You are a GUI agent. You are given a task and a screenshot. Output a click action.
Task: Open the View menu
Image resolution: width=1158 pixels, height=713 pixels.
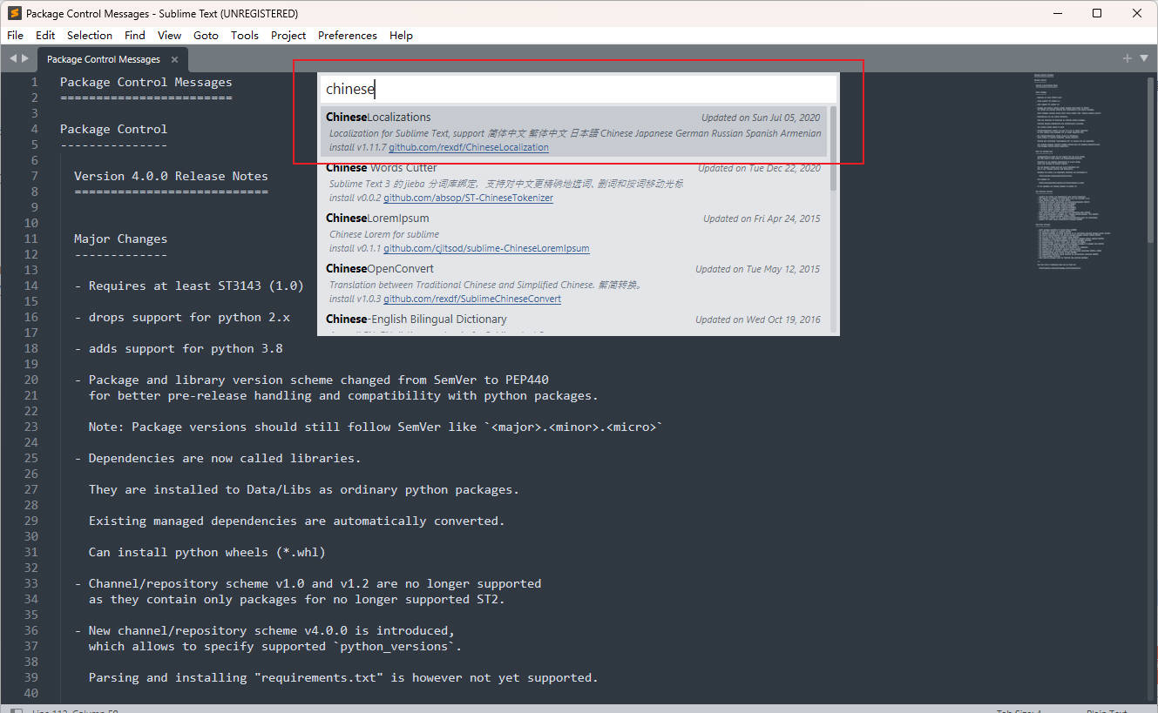click(169, 35)
